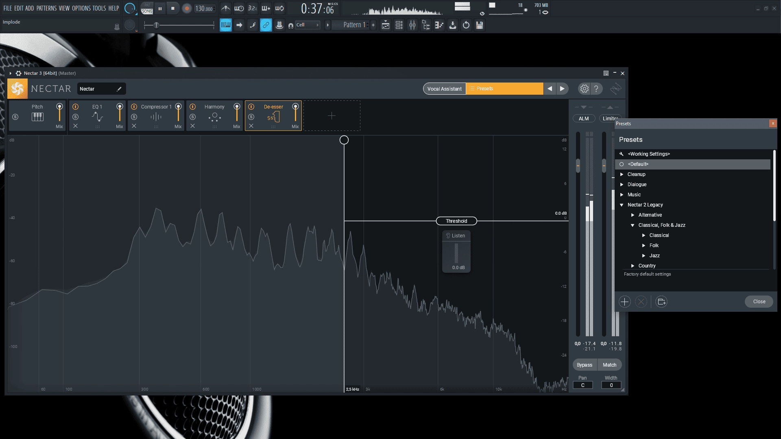
Task: Expand the Alternative preset subfolder
Action: [x=633, y=215]
